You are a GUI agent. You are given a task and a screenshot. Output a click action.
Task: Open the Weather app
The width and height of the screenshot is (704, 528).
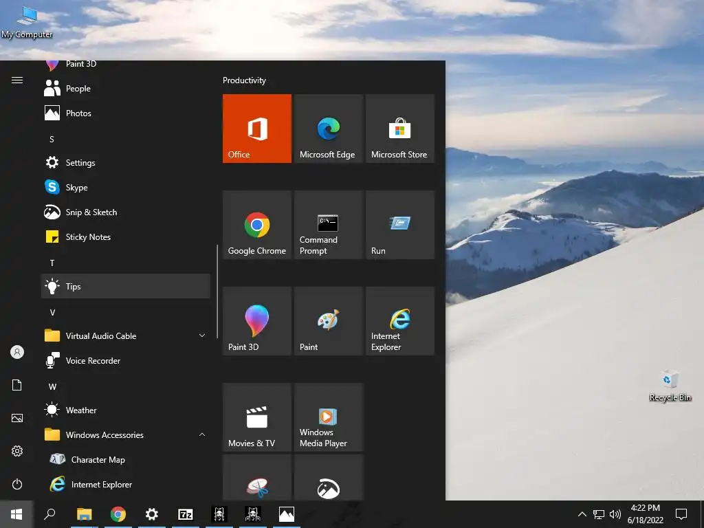tap(126, 410)
